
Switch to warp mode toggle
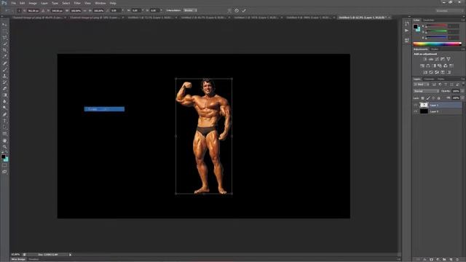pyautogui.click(x=229, y=10)
